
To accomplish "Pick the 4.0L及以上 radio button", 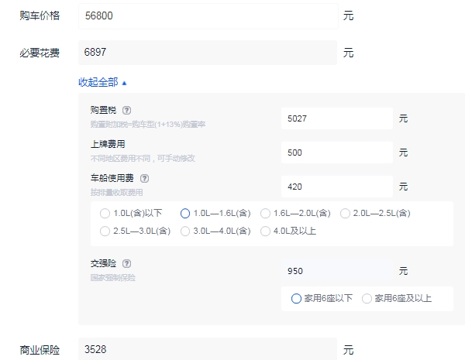I will point(266,231).
